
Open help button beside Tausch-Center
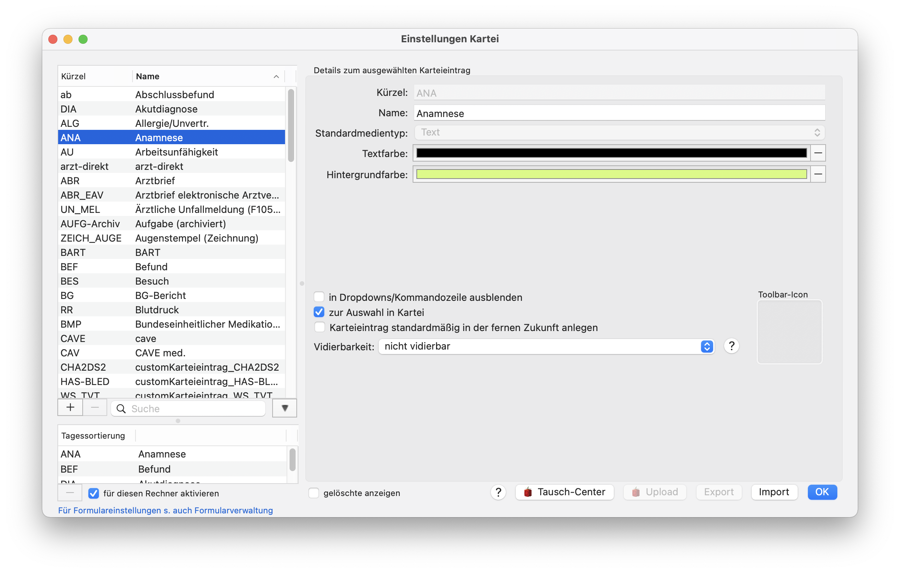click(x=498, y=492)
